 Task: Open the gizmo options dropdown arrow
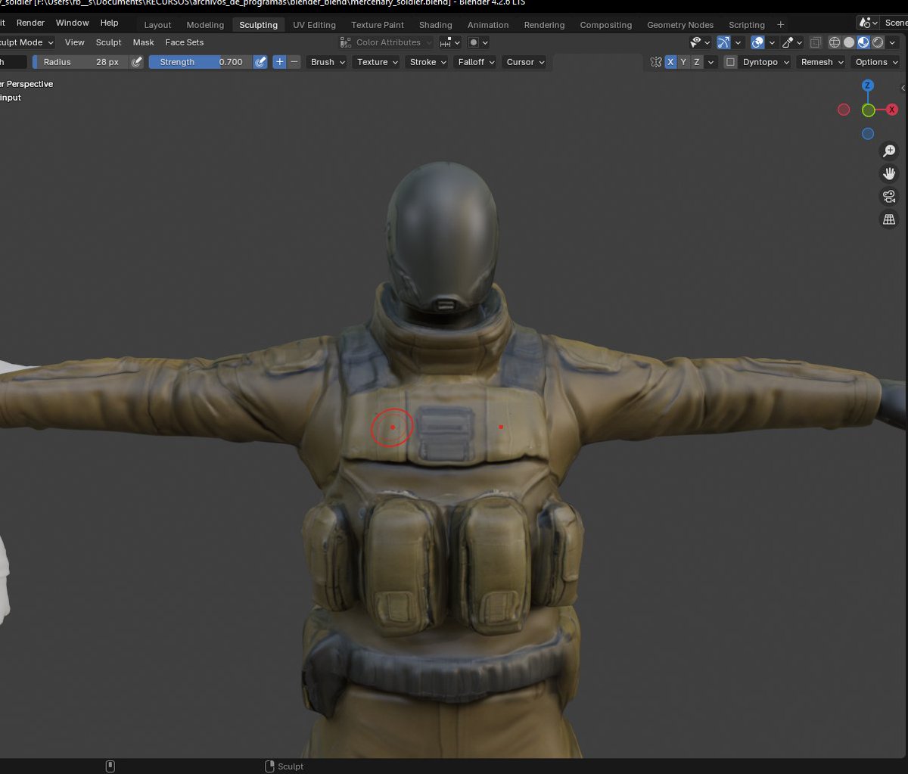(x=739, y=42)
